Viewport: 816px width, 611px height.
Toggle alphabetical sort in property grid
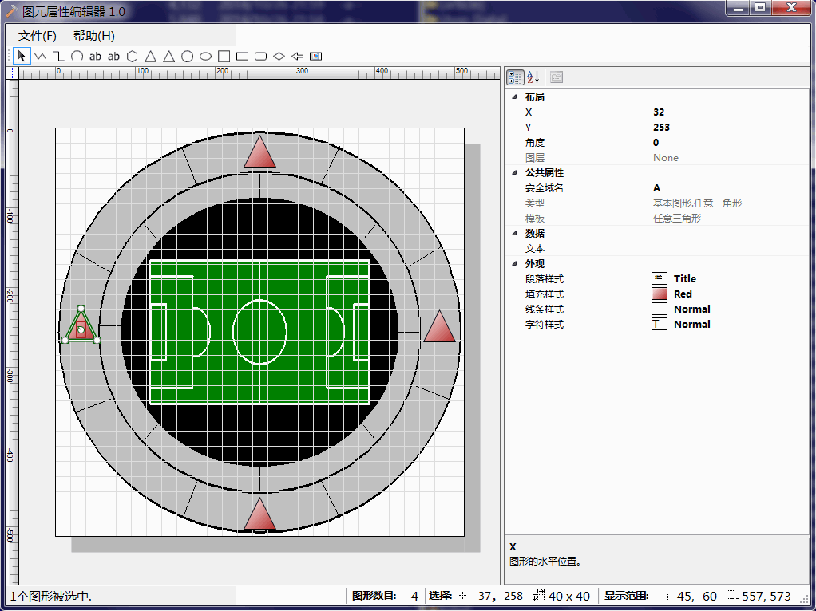point(533,77)
